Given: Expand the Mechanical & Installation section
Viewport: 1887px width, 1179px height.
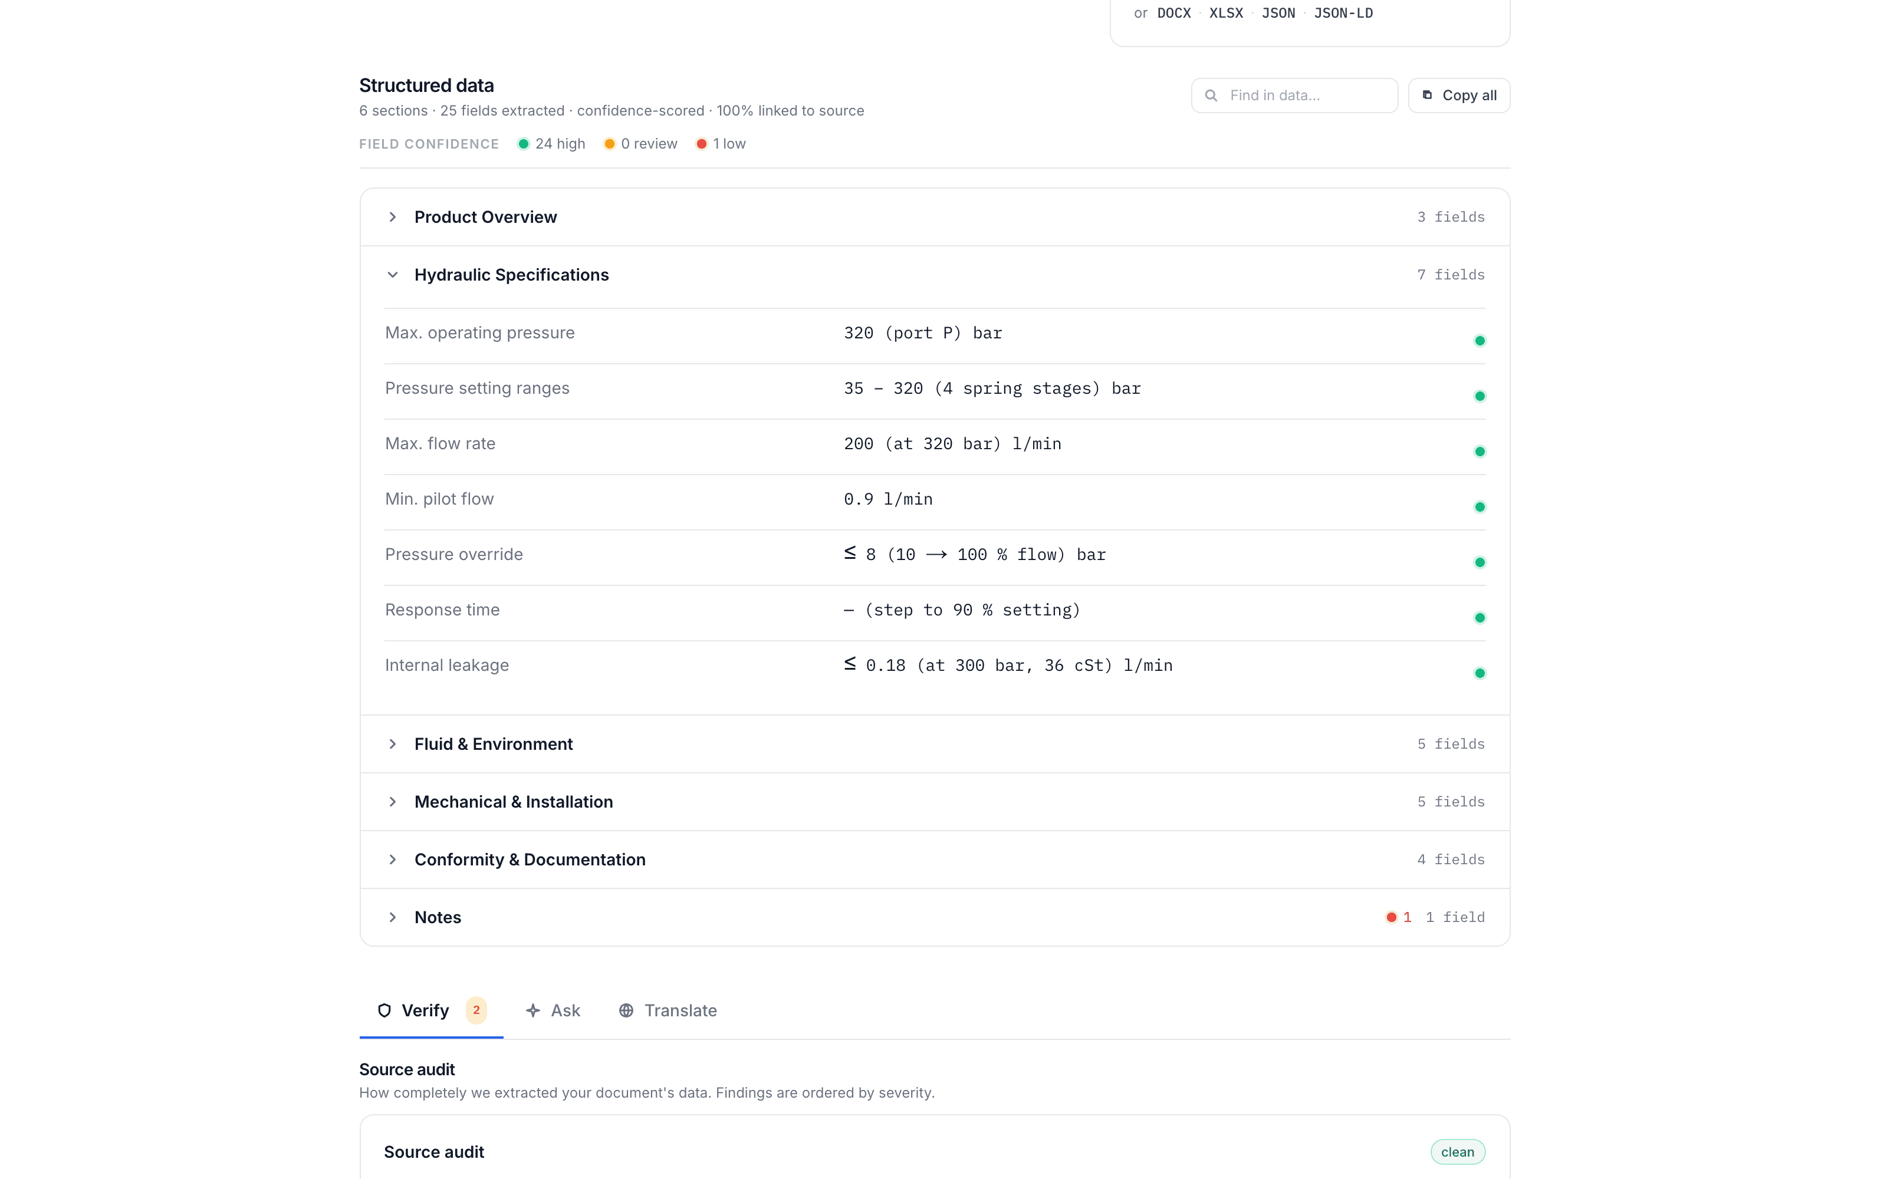Looking at the screenshot, I should click(x=934, y=802).
